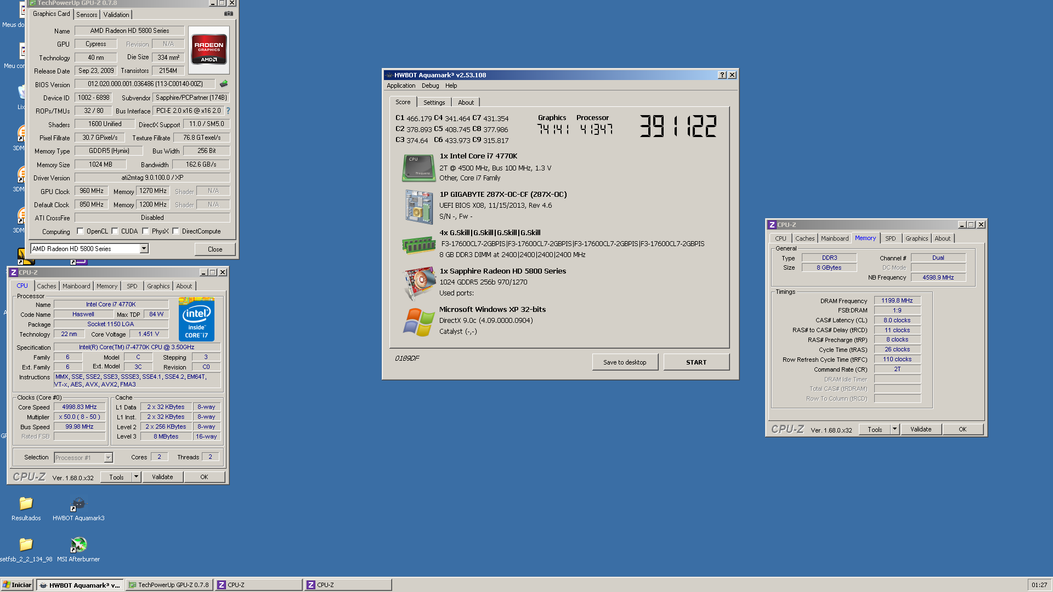Open the Application menu in Aquamark
Screen dimensions: 1053x592
[x=401, y=86]
